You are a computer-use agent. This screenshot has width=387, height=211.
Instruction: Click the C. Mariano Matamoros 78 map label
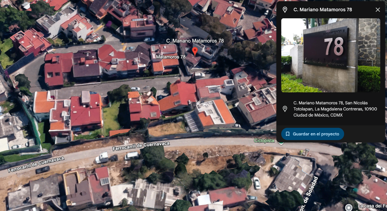195,41
